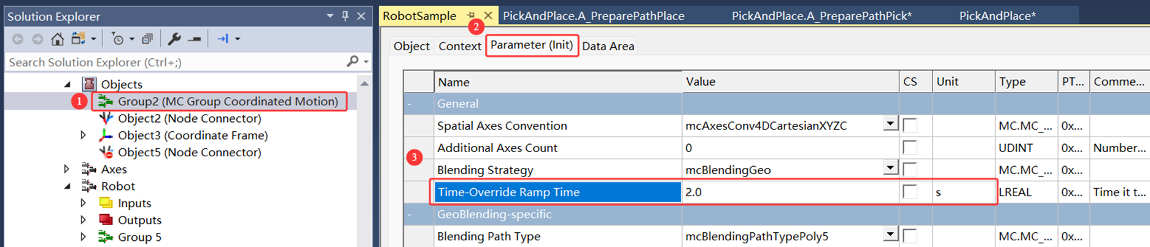Image resolution: width=1150 pixels, height=247 pixels.
Task: Switch to the Data Area tab
Action: [608, 46]
